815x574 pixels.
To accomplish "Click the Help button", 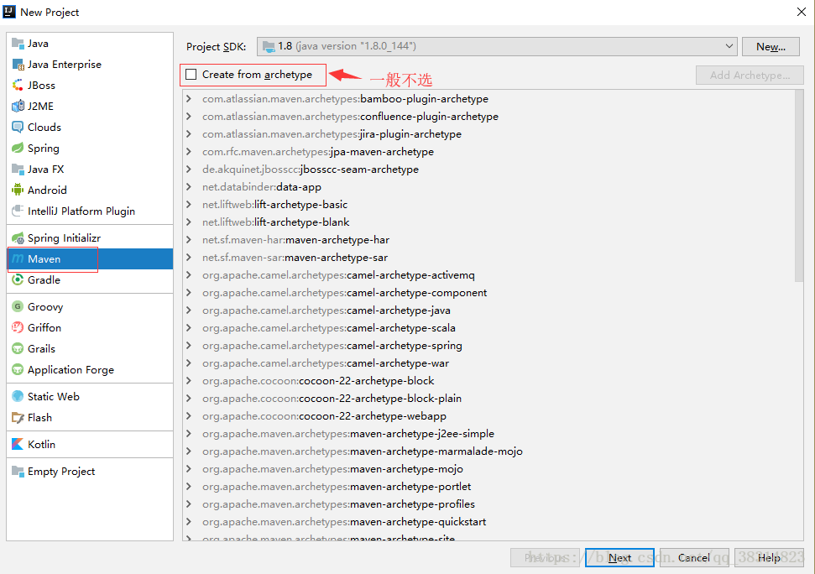I will tap(769, 558).
